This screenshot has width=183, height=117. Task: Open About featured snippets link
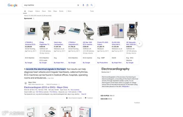pyautogui.click(x=75, y=98)
